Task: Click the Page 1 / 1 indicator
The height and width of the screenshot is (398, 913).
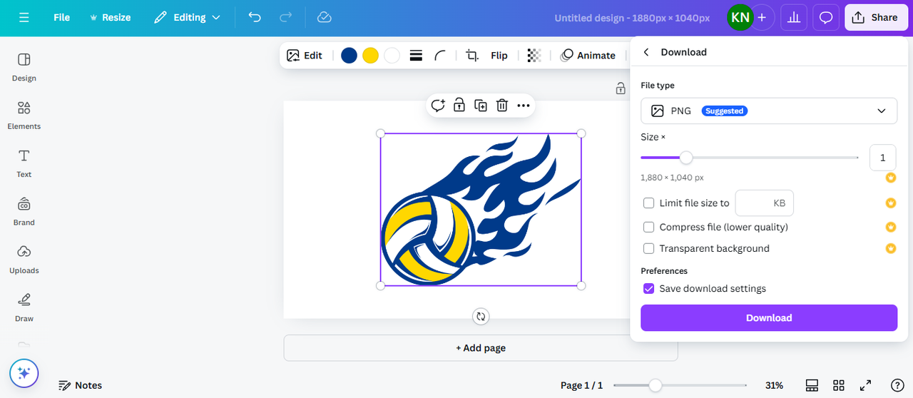Action: point(581,385)
